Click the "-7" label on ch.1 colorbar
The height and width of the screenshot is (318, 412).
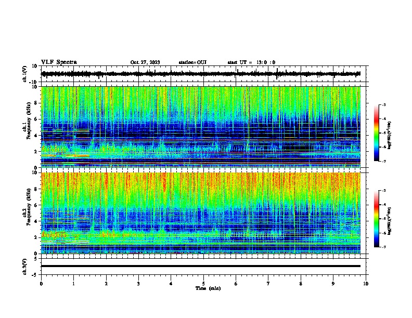(383, 161)
